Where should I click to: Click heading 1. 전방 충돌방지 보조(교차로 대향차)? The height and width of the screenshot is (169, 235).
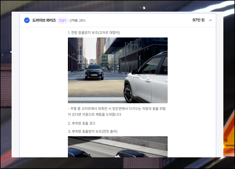click(94, 32)
